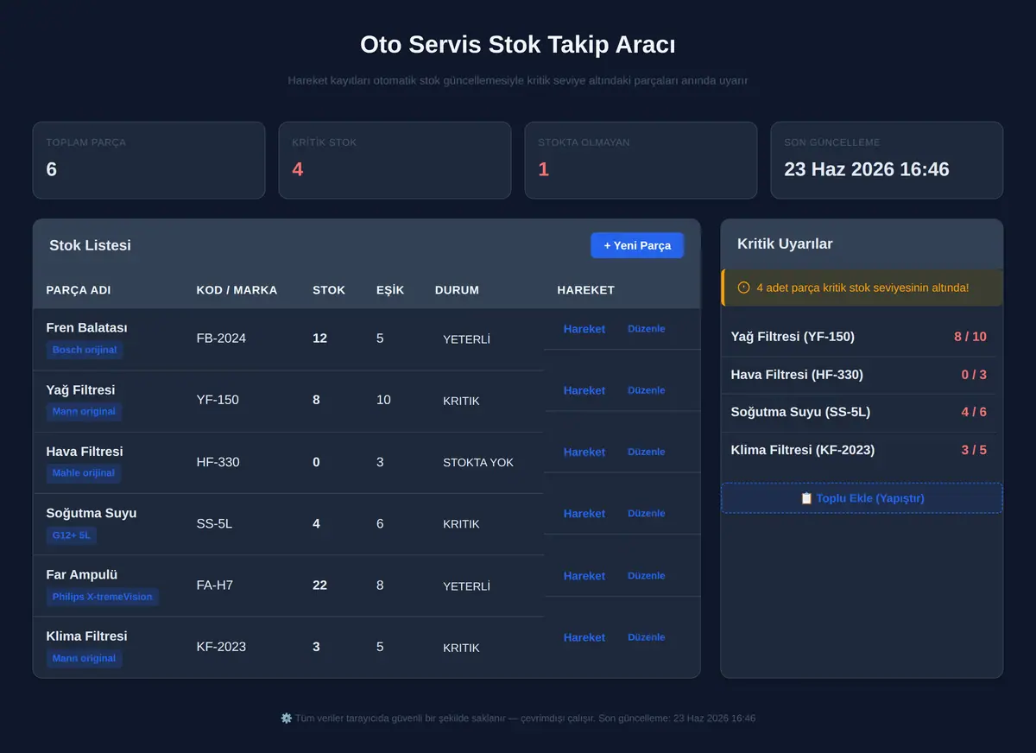1036x753 pixels.
Task: Open Düzenle for Fren Balatası row
Action: pos(647,329)
